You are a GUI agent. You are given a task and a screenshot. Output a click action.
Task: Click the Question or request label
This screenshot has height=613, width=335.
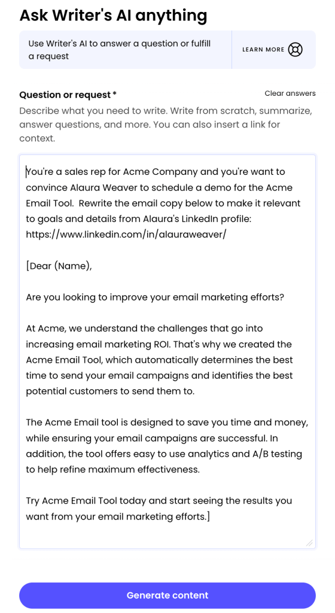pyautogui.click(x=68, y=95)
